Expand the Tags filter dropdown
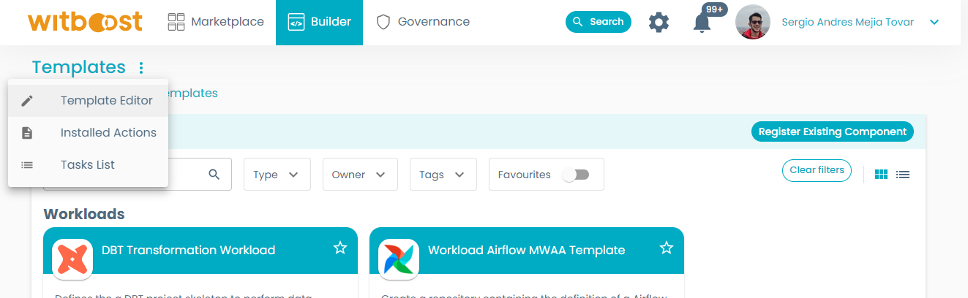This screenshot has height=298, width=968. (443, 175)
